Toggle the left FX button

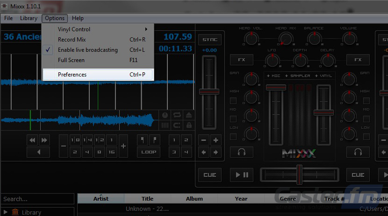242,60
